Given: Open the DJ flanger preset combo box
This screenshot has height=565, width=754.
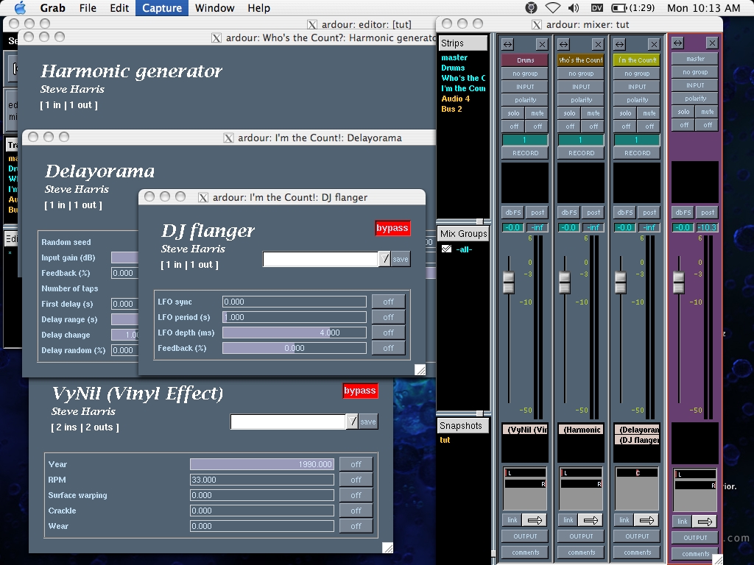Looking at the screenshot, I should pyautogui.click(x=320, y=259).
